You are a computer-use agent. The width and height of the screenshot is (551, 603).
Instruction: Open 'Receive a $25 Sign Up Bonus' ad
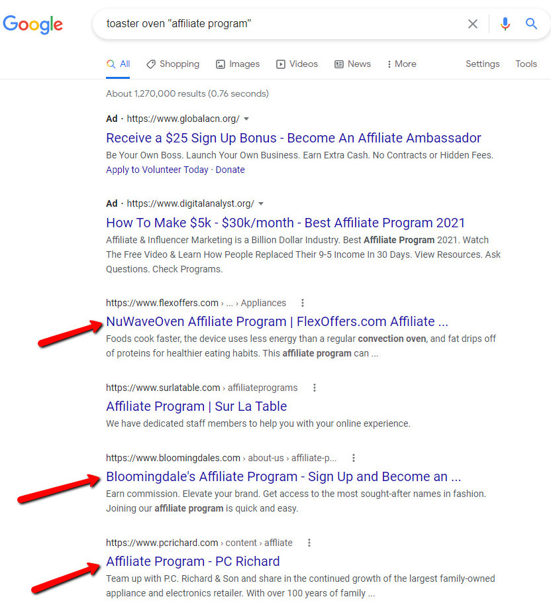tap(293, 138)
